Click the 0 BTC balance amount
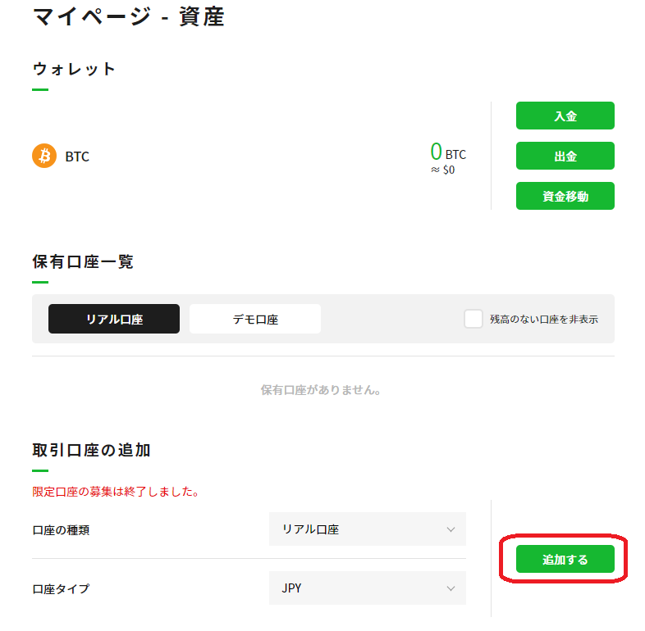Image resolution: width=645 pixels, height=631 pixels. coord(448,152)
